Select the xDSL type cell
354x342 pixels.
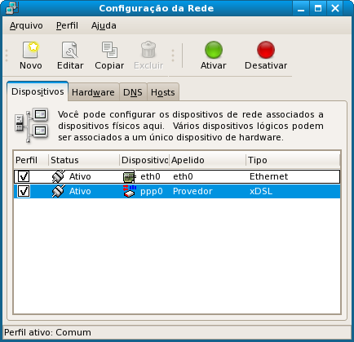tap(261, 191)
